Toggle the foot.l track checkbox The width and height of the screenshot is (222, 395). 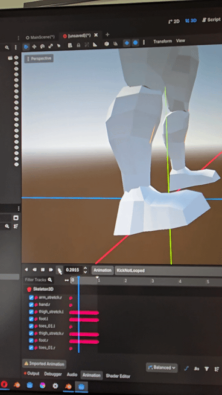[x=31, y=319]
